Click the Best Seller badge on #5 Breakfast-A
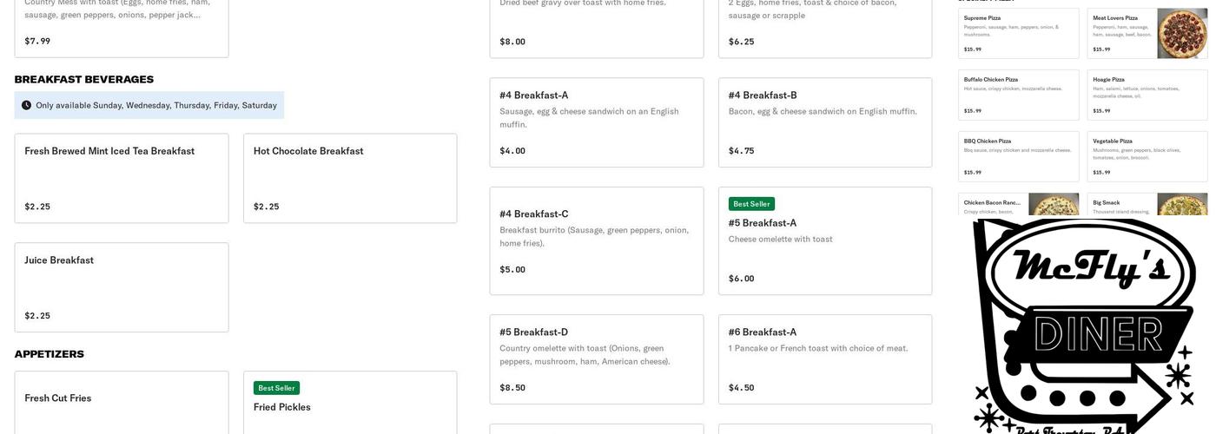Image resolution: width=1216 pixels, height=434 pixels. click(751, 204)
